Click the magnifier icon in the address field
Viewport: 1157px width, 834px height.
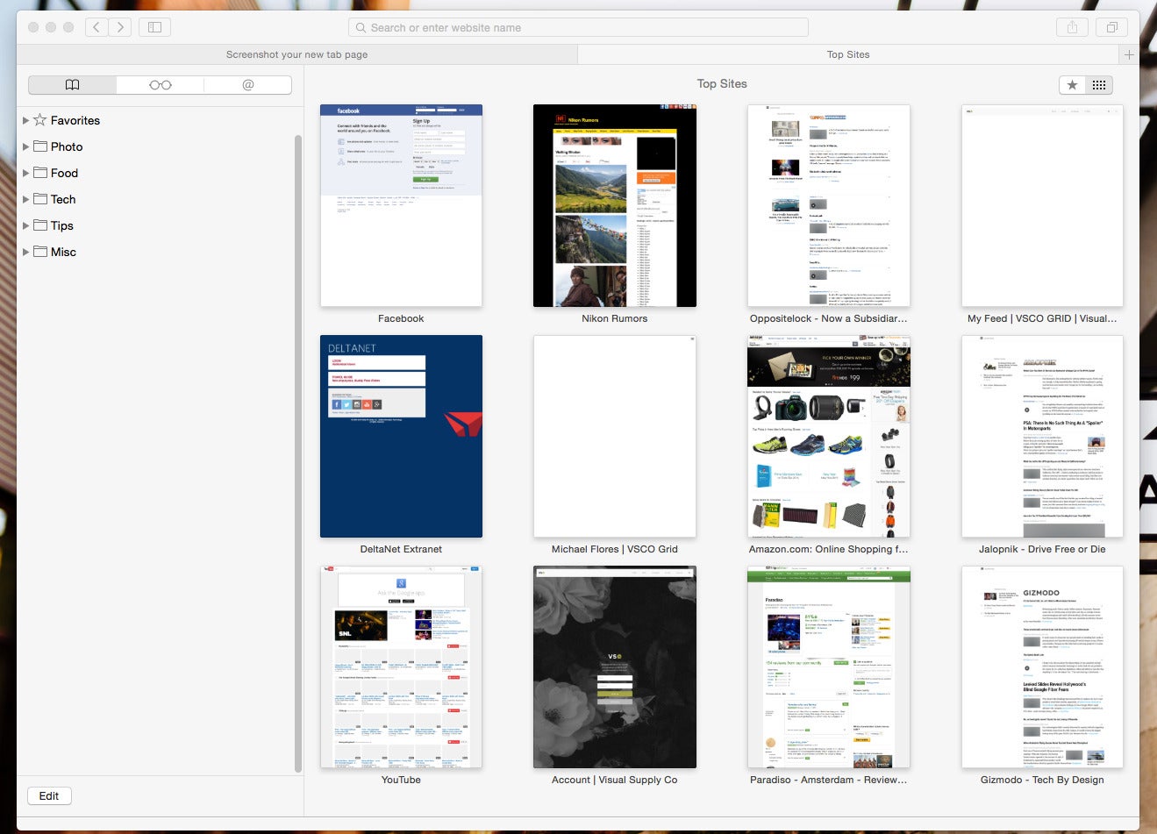[361, 27]
